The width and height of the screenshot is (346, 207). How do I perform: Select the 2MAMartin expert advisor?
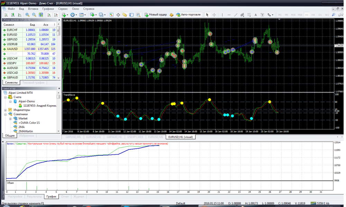(x=25, y=131)
